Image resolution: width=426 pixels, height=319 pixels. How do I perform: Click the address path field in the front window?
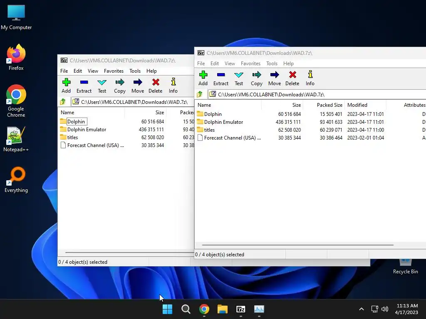pos(317,94)
